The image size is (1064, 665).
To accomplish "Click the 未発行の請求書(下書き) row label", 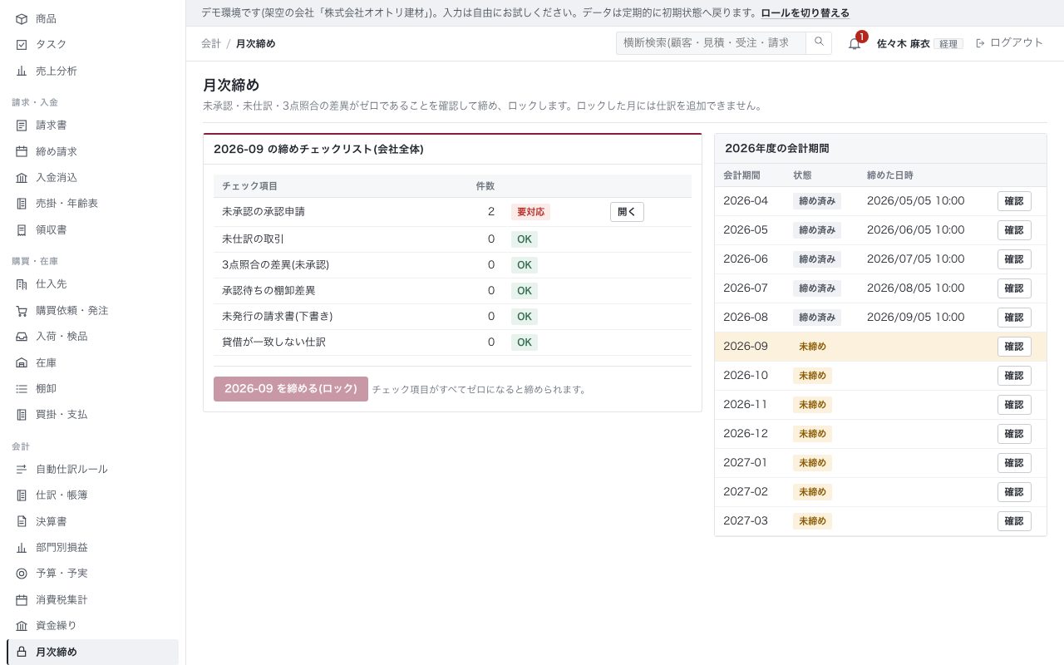I will [x=277, y=317].
